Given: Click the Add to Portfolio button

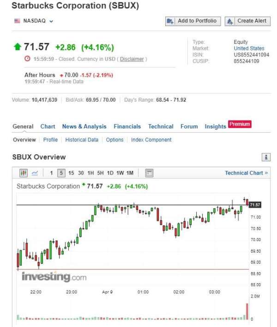Looking at the screenshot, I should tap(193, 21).
